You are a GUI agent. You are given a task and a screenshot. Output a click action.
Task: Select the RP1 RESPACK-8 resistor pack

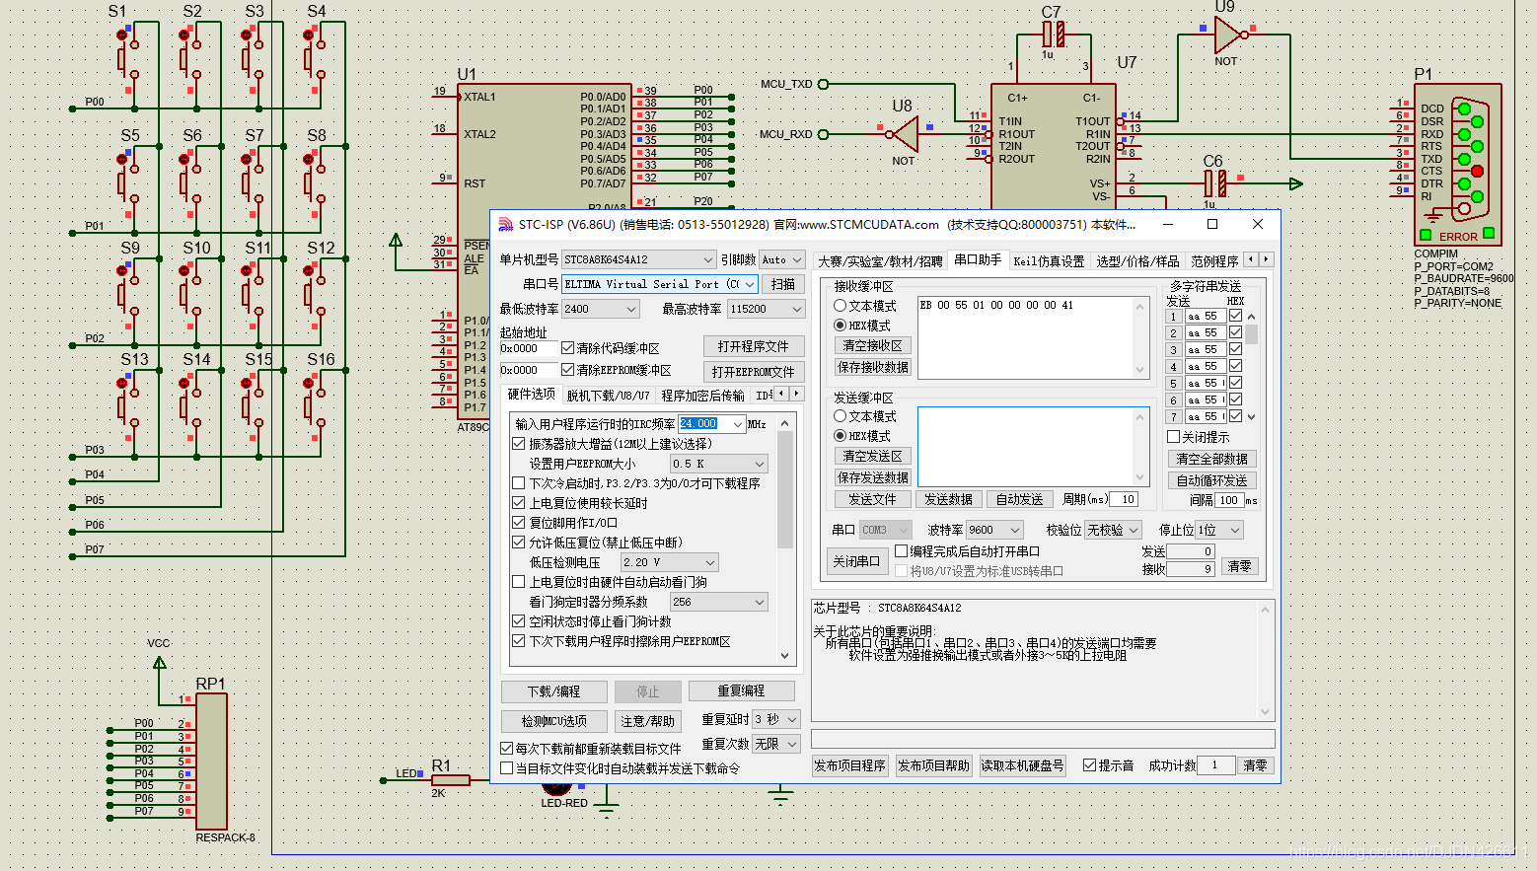coord(211,761)
